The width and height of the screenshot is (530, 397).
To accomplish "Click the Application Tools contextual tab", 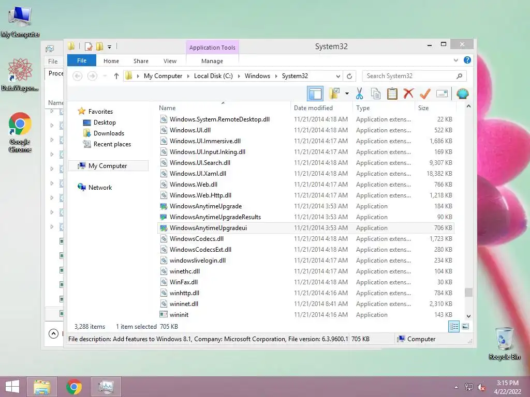I will click(x=212, y=48).
